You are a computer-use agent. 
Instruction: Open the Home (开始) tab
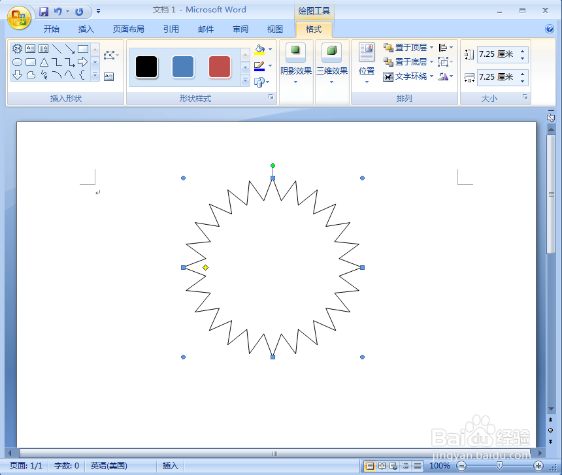click(51, 29)
